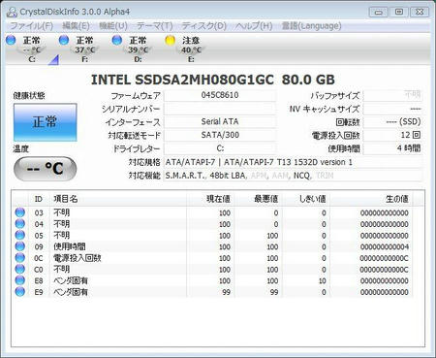
Task: Click the firmware field 045C8610
Action: tap(220, 95)
